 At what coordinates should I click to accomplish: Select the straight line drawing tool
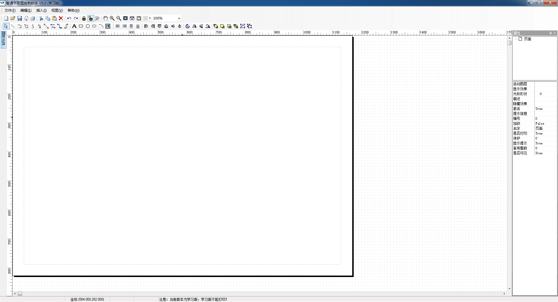coord(13,26)
